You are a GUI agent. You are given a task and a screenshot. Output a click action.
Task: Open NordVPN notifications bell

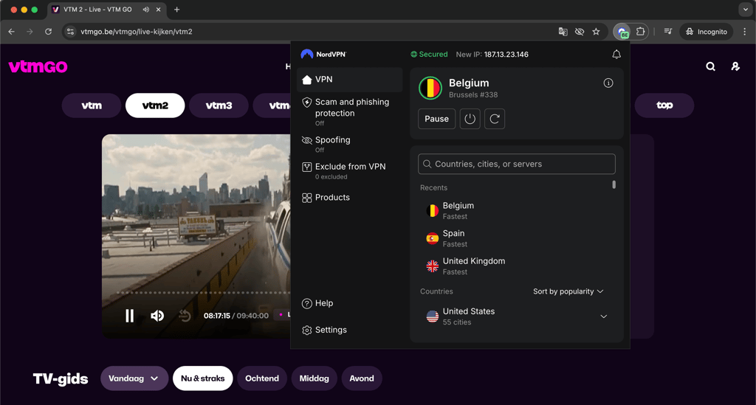click(616, 55)
